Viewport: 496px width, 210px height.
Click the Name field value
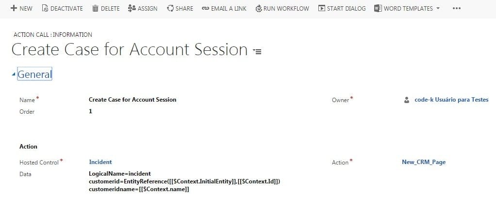click(132, 100)
